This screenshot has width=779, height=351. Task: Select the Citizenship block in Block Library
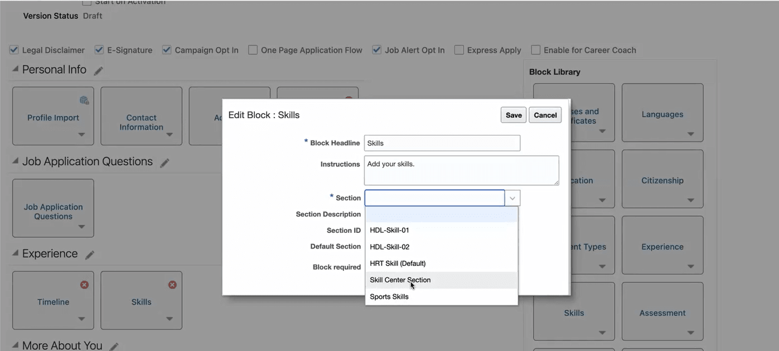coord(662,179)
